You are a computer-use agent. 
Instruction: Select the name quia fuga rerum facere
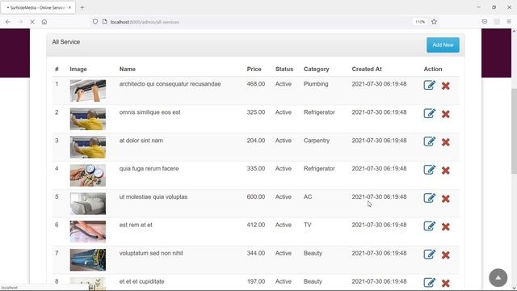[149, 168]
